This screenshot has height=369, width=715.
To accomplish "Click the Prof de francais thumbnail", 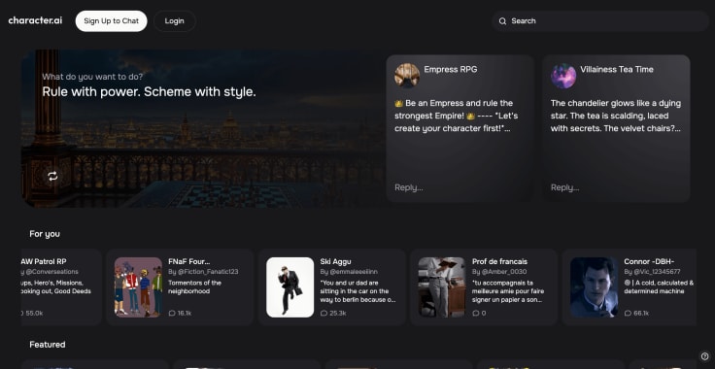I will coord(442,287).
